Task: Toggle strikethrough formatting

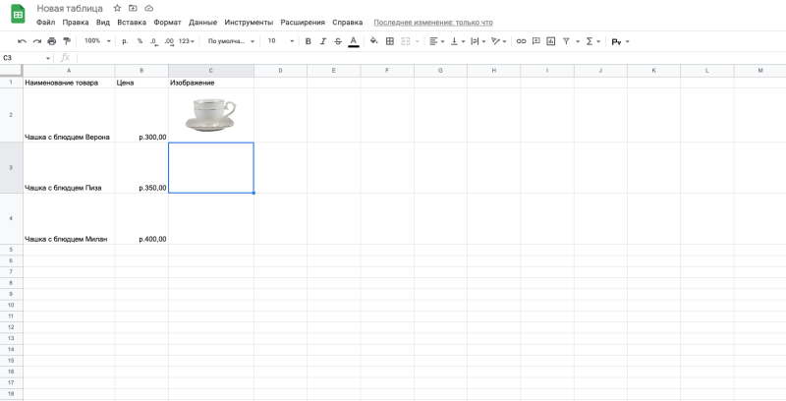Action: click(338, 41)
